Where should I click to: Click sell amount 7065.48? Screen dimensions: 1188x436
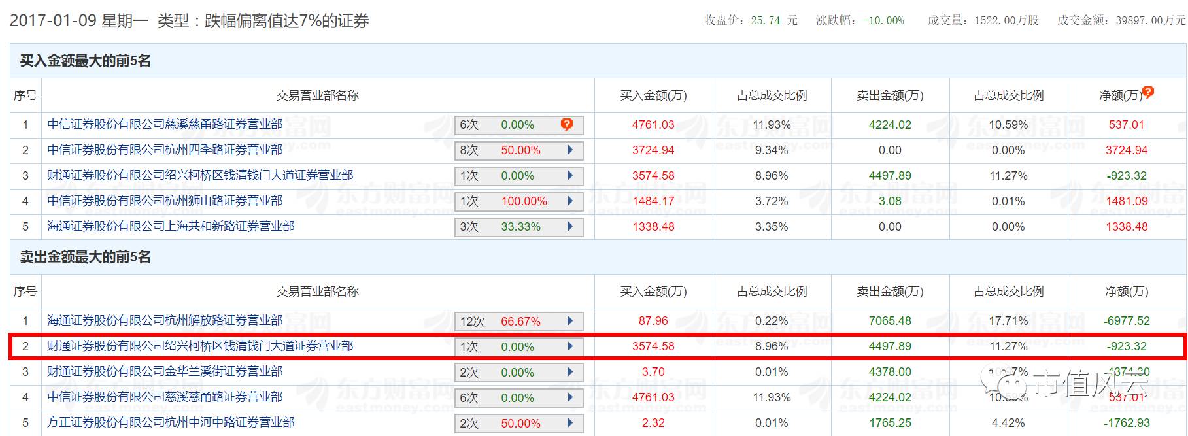[890, 321]
